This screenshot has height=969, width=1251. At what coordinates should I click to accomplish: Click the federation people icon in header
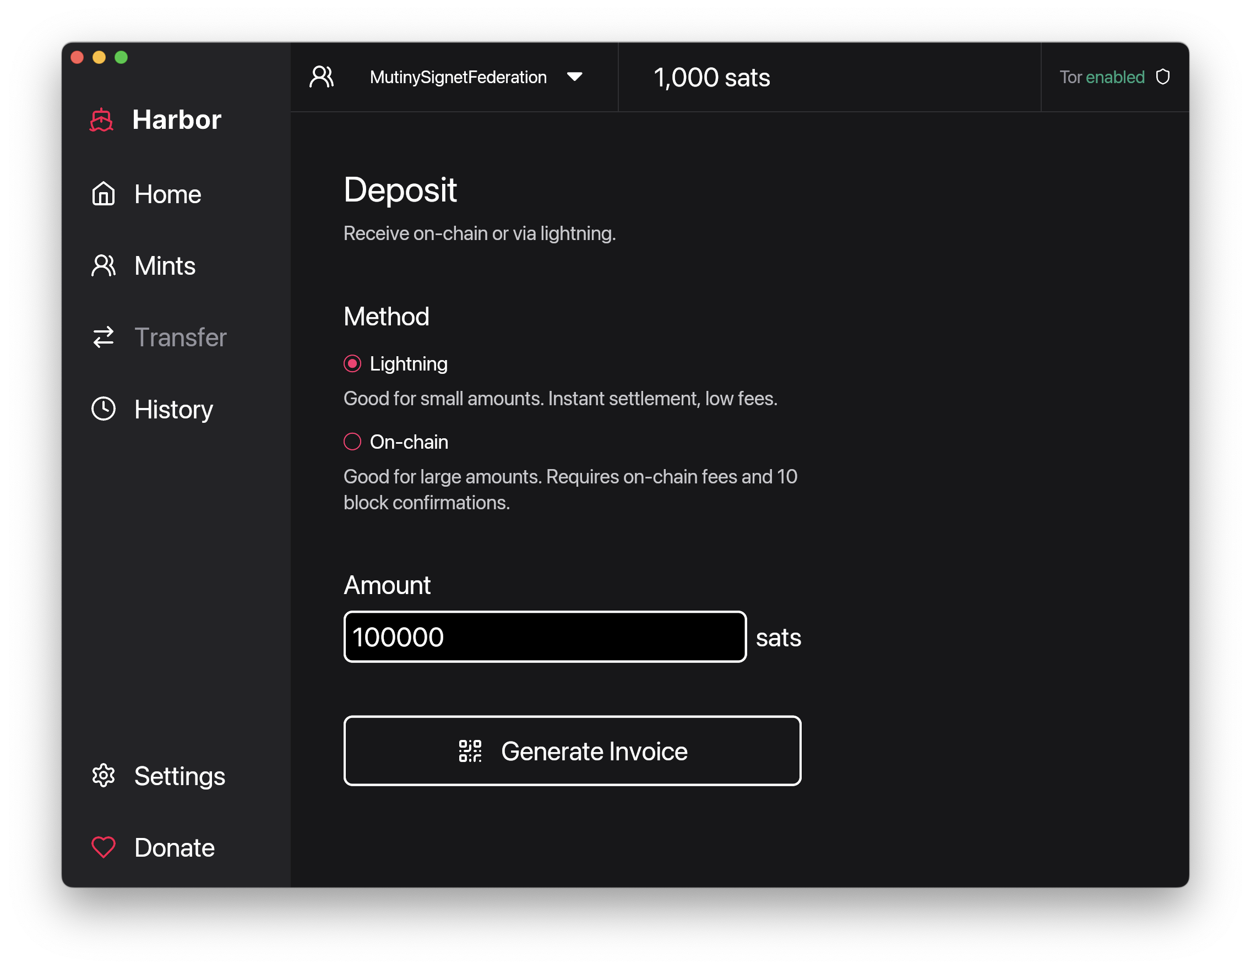(322, 77)
